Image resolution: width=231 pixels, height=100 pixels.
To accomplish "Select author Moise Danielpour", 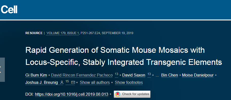I will click(x=198, y=75).
